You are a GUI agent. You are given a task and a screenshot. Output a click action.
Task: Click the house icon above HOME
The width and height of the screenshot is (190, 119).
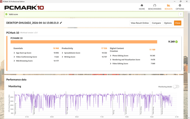[x=142, y=5]
